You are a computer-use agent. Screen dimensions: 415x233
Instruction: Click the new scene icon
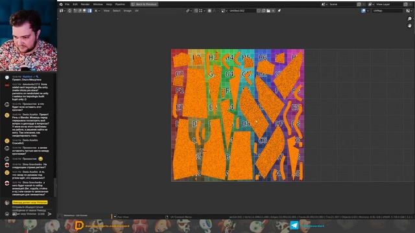coord(359,5)
